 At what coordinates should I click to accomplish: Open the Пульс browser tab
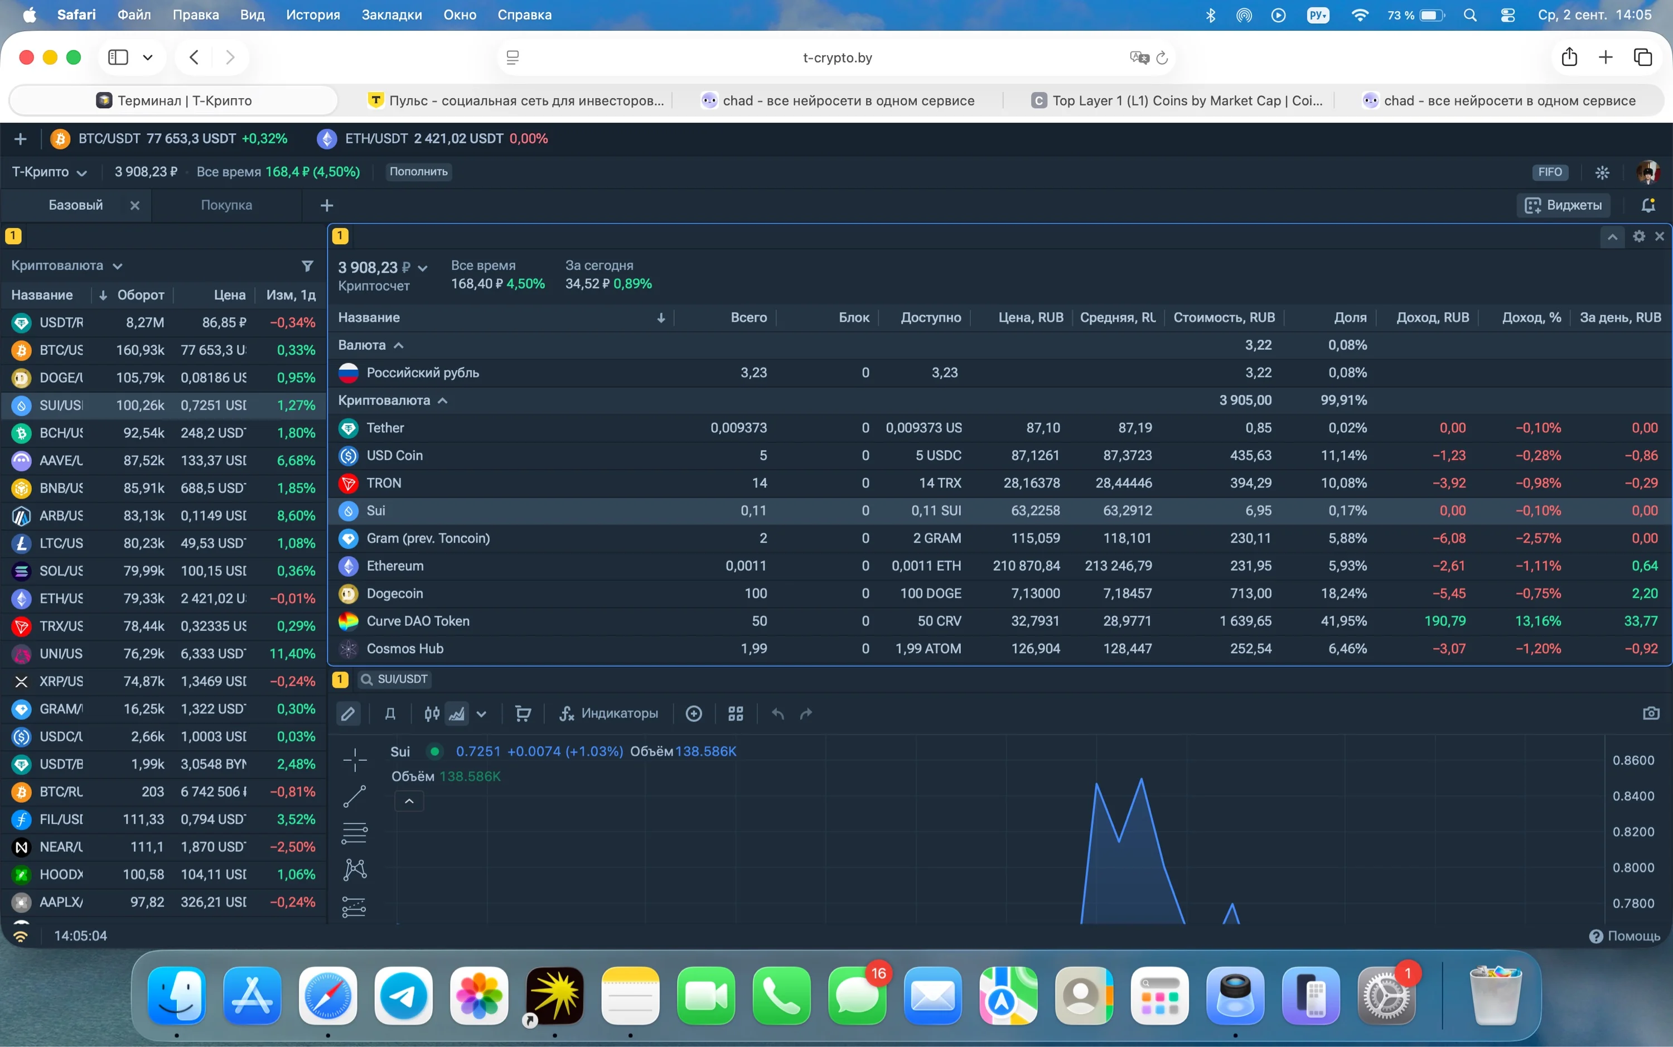click(516, 100)
